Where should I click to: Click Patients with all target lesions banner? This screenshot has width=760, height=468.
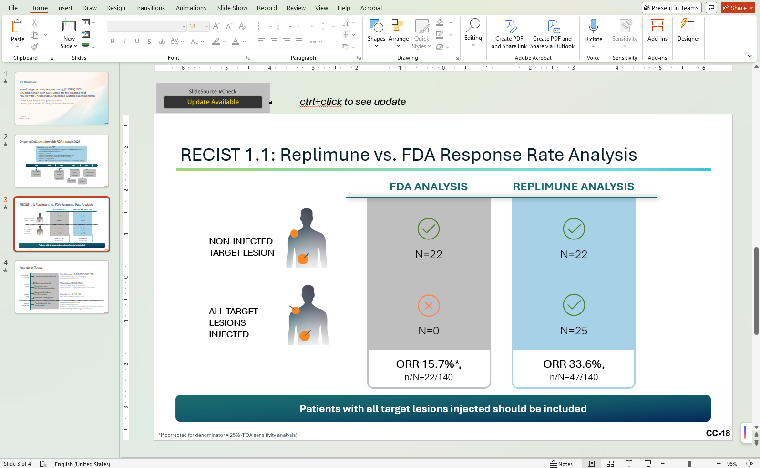coord(443,408)
